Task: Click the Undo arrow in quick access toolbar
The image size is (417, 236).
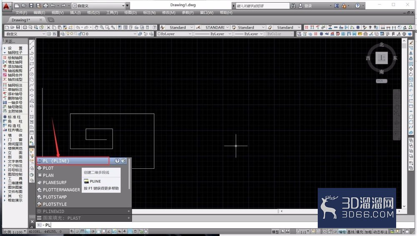Action: pyautogui.click(x=53, y=5)
